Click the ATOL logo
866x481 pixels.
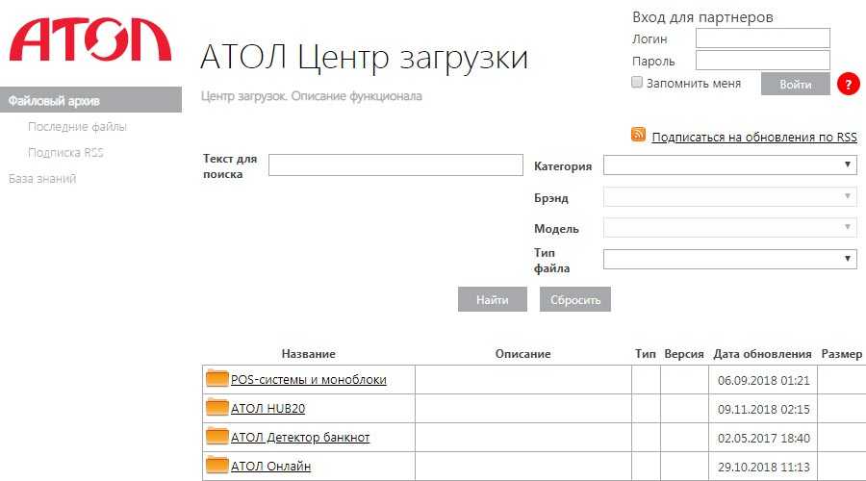90,39
